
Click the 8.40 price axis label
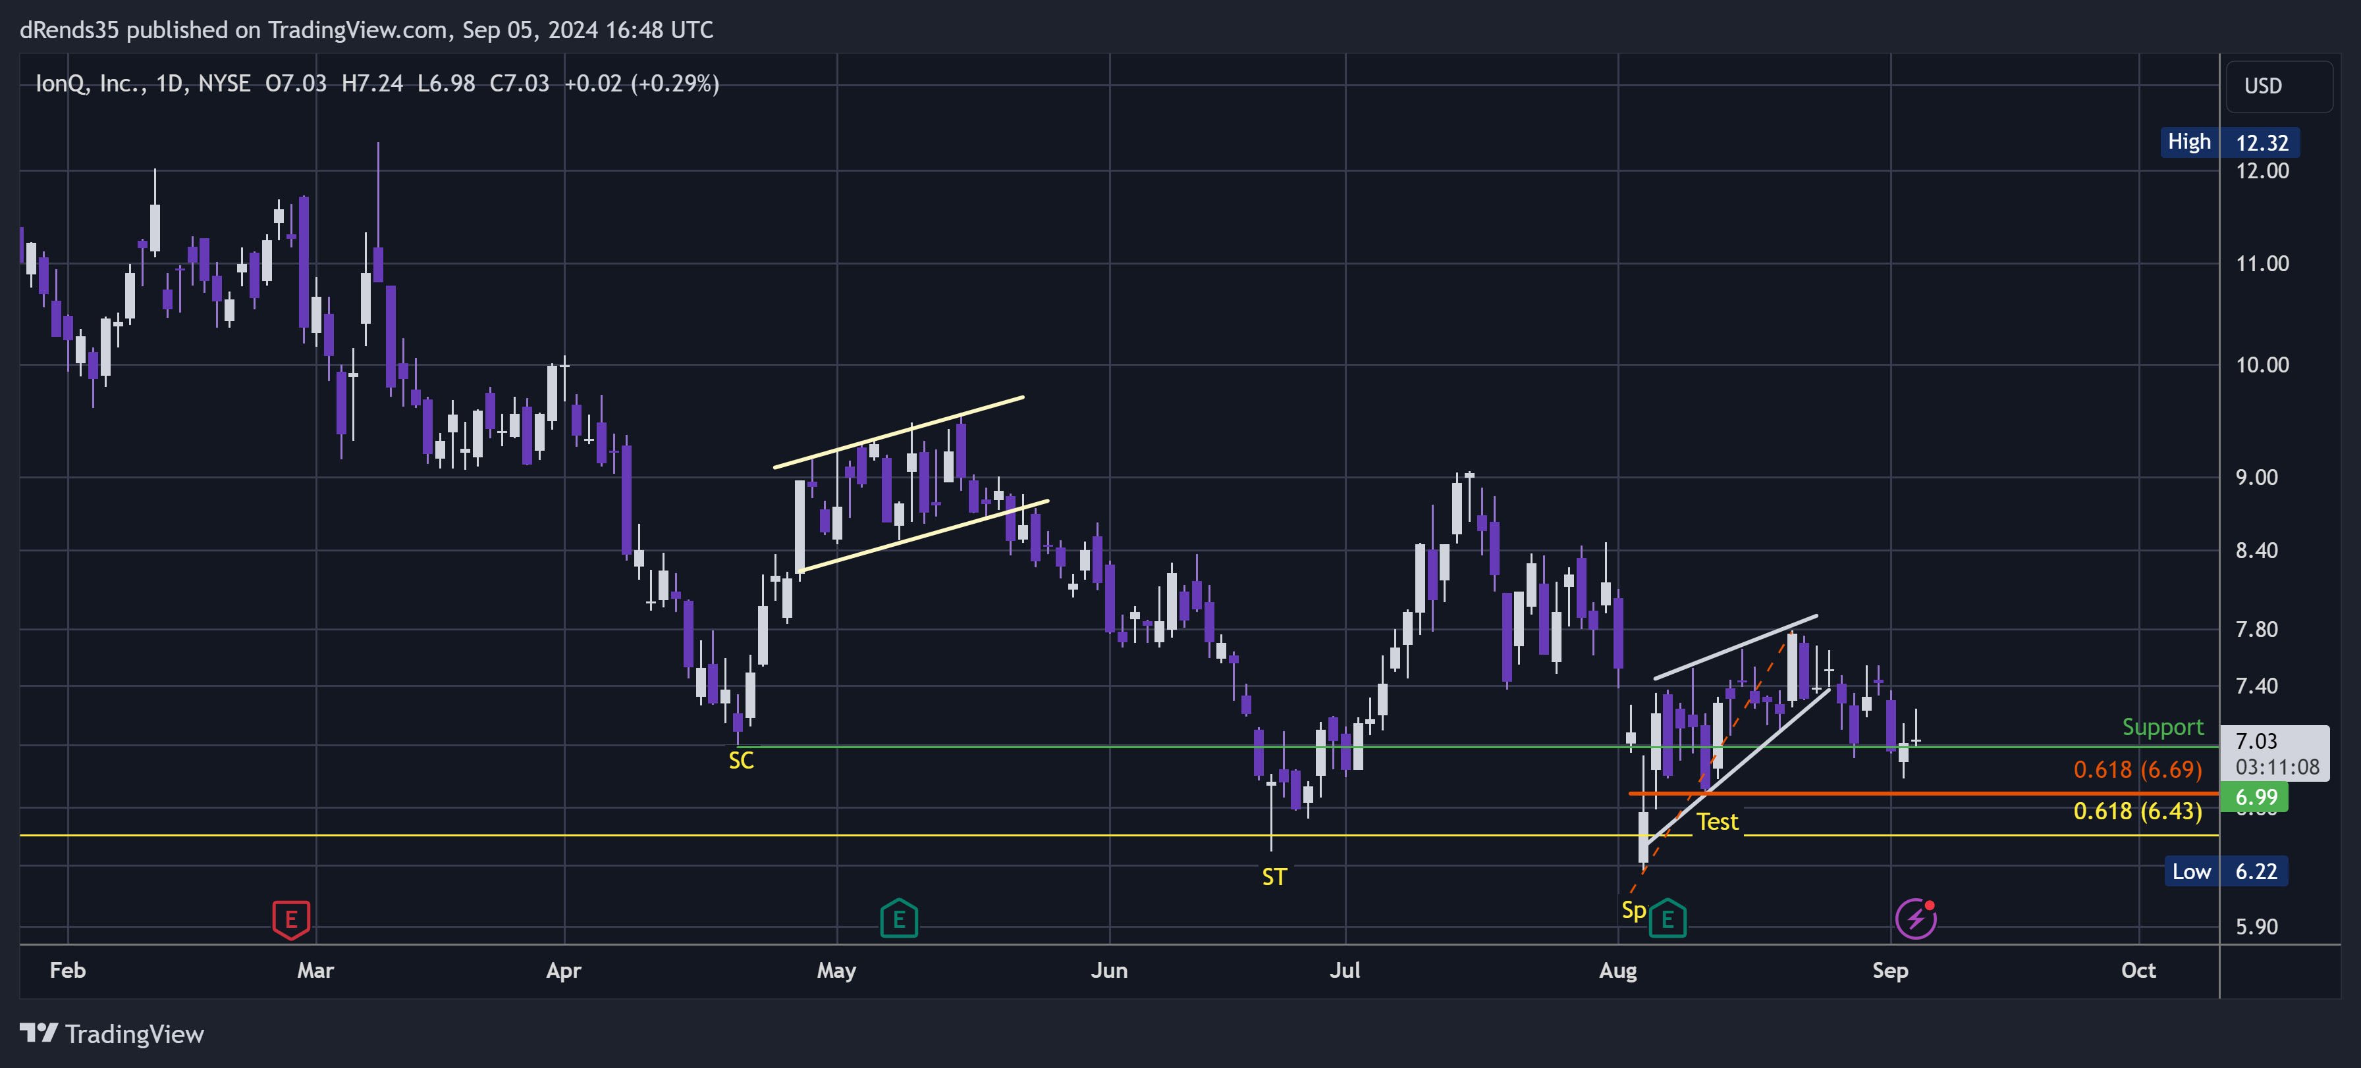coord(2256,551)
